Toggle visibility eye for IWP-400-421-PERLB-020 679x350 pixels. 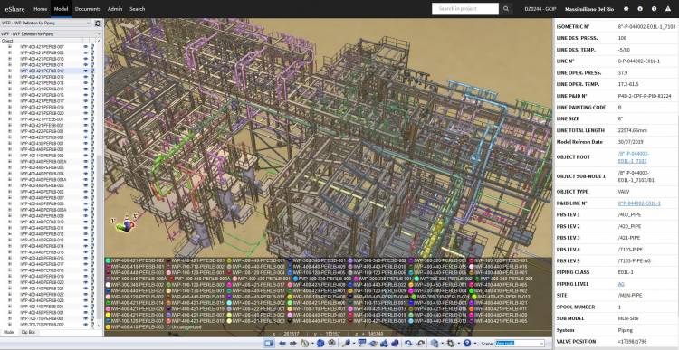pyautogui.click(x=86, y=113)
